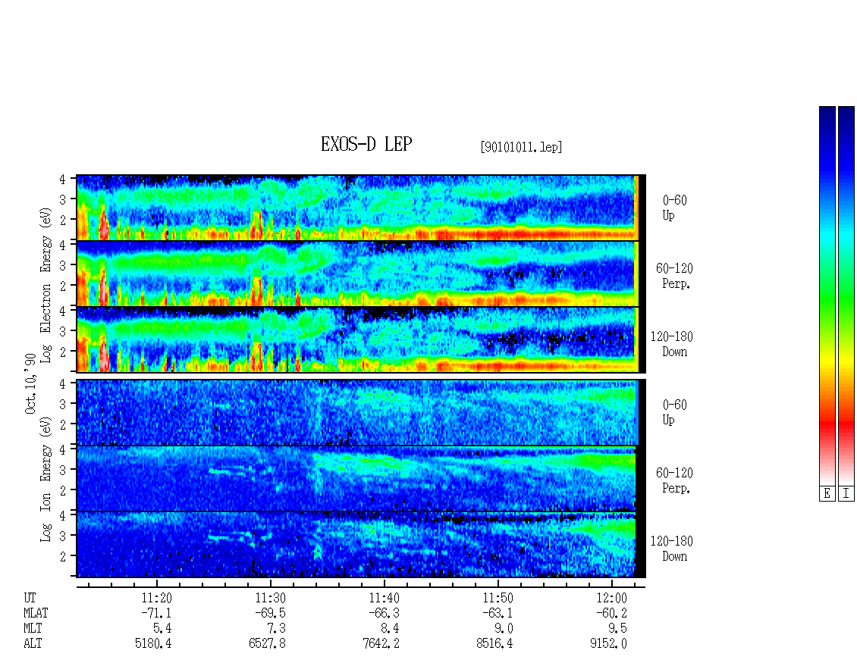Click MLAT value -71.1
Viewport: 857px width, 663px height.
tap(156, 613)
